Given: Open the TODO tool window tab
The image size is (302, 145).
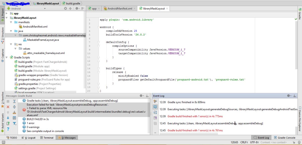Looking at the screenshot, I should point(12,138).
